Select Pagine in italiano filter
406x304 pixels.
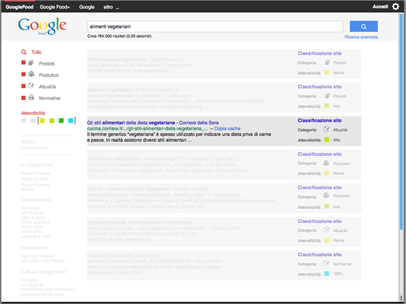click(x=36, y=173)
